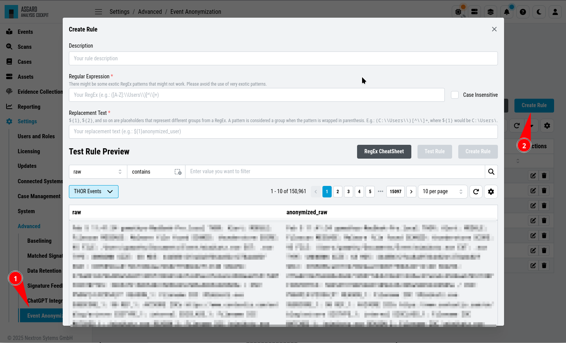Viewport: 566px width, 343px height.
Task: Go to previous preview page arrow
Action: coord(316,192)
